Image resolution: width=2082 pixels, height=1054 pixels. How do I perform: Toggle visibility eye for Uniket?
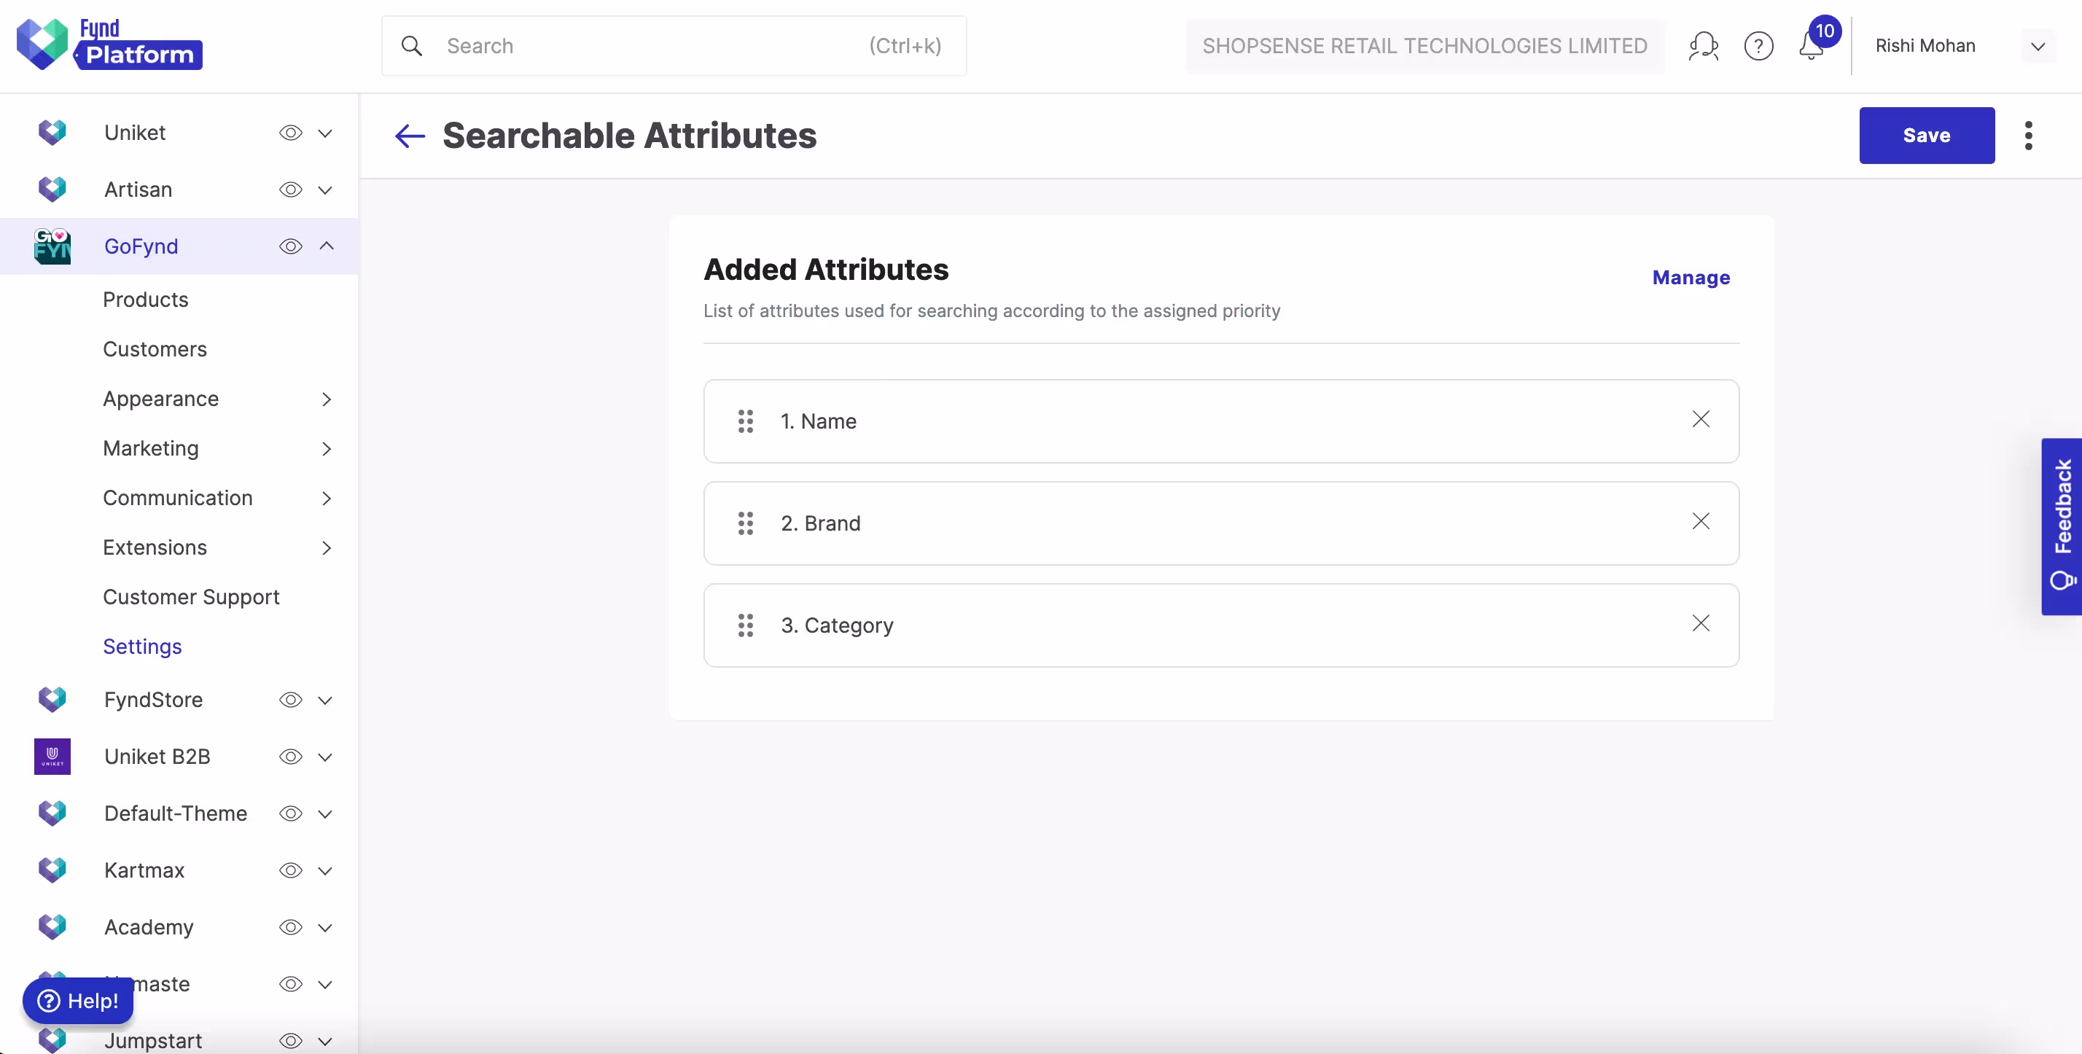(290, 133)
